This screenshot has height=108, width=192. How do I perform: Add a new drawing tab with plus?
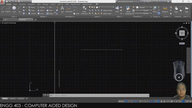[35, 19]
